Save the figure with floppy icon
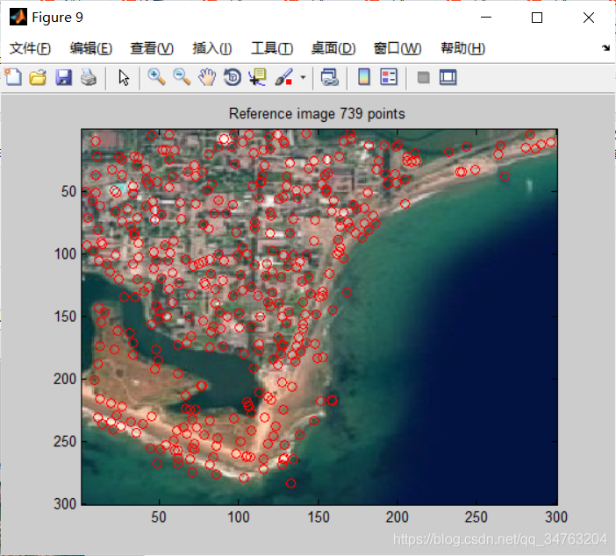 [x=63, y=77]
